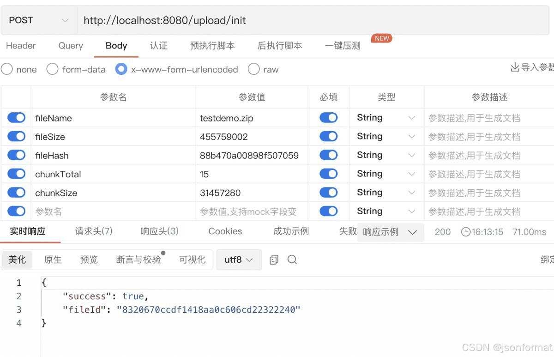Select the 预览 view button
This screenshot has width=554, height=357.
(x=89, y=260)
